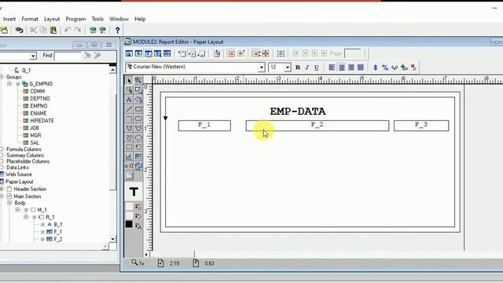
Task: Click the black color swatch in palette
Action: pyautogui.click(x=129, y=224)
